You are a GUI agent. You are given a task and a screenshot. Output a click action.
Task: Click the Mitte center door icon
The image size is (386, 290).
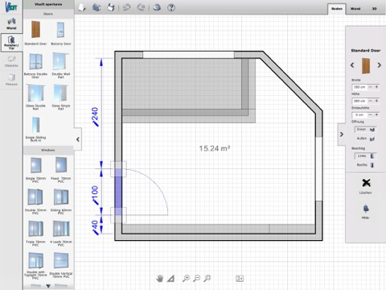(x=366, y=209)
